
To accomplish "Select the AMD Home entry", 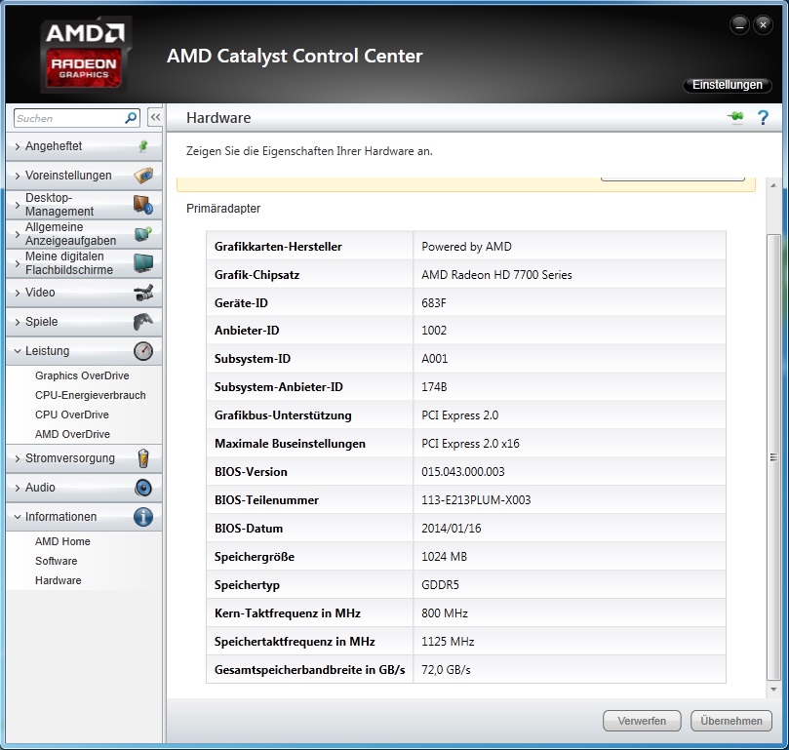I will click(x=62, y=541).
